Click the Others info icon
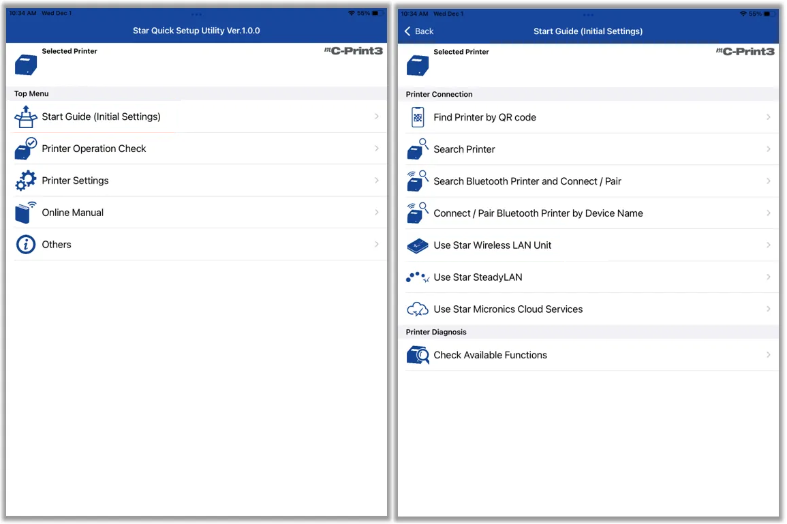 [x=26, y=245]
